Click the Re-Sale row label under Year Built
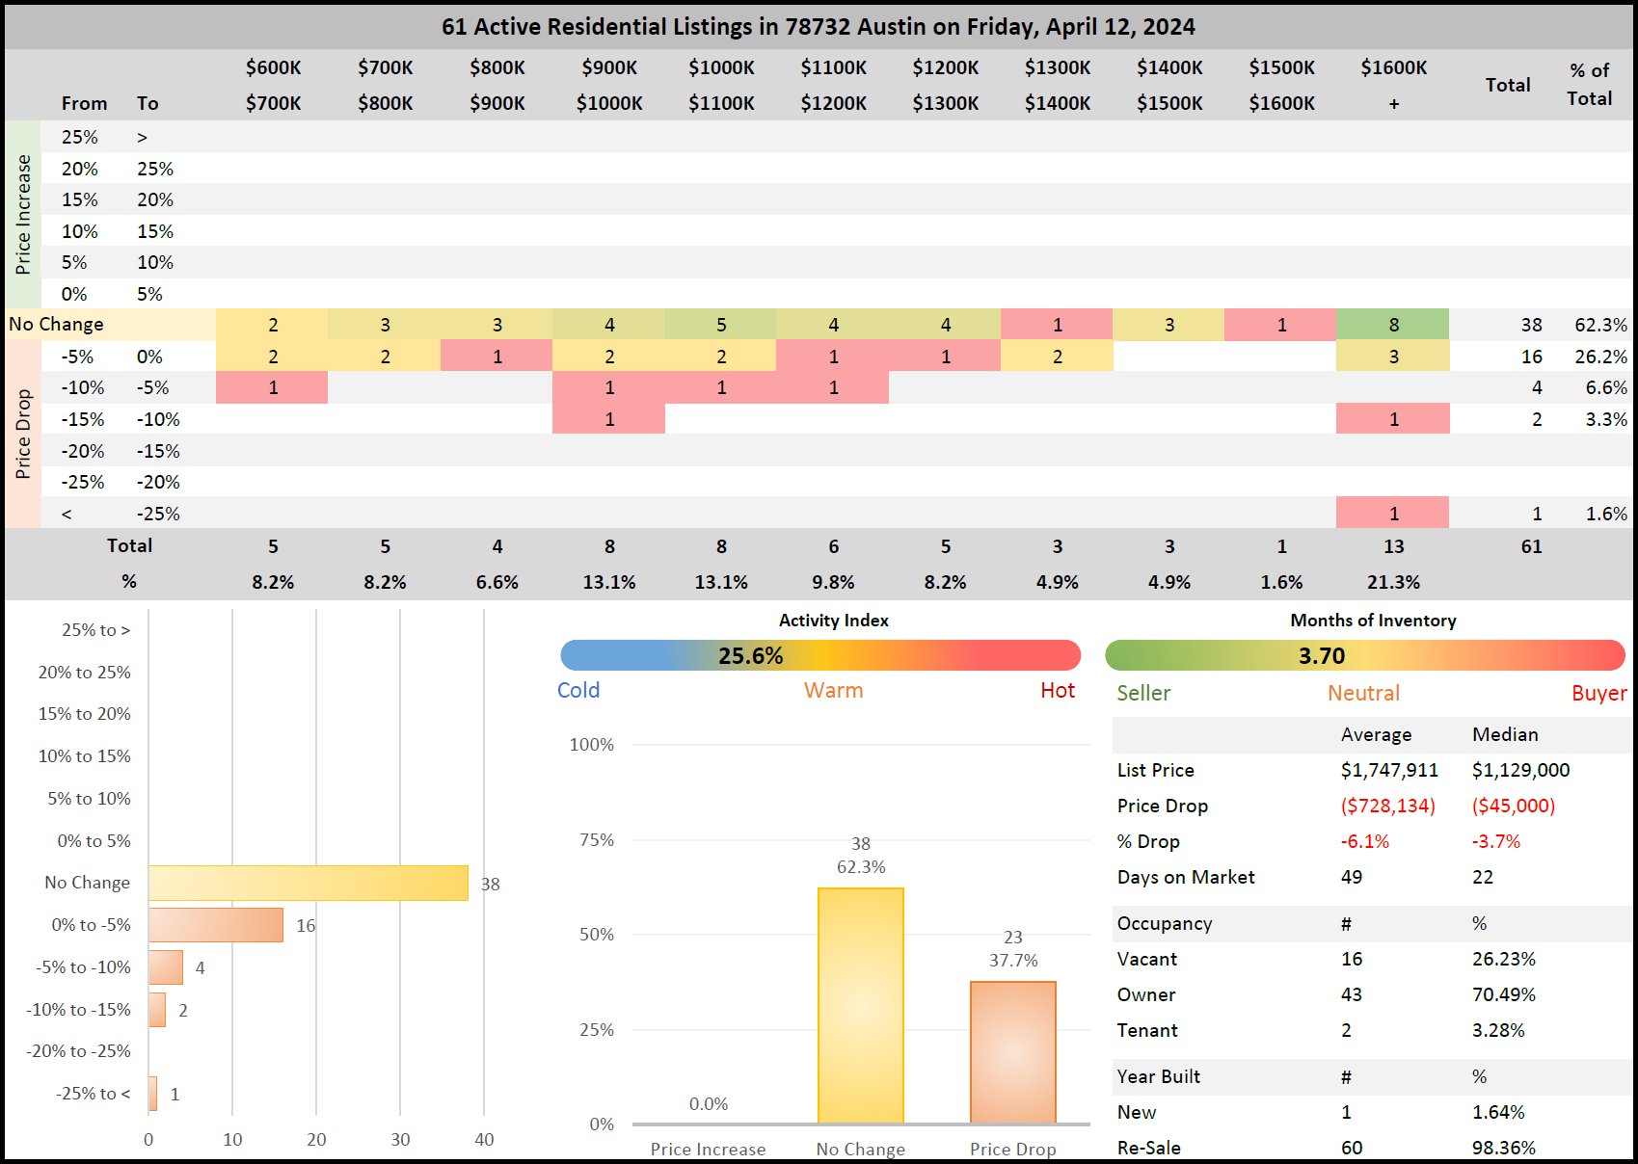This screenshot has width=1638, height=1164. pyautogui.click(x=1148, y=1148)
